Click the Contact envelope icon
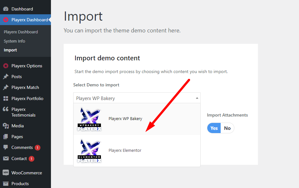This screenshot has width=299, height=188. 6,158
